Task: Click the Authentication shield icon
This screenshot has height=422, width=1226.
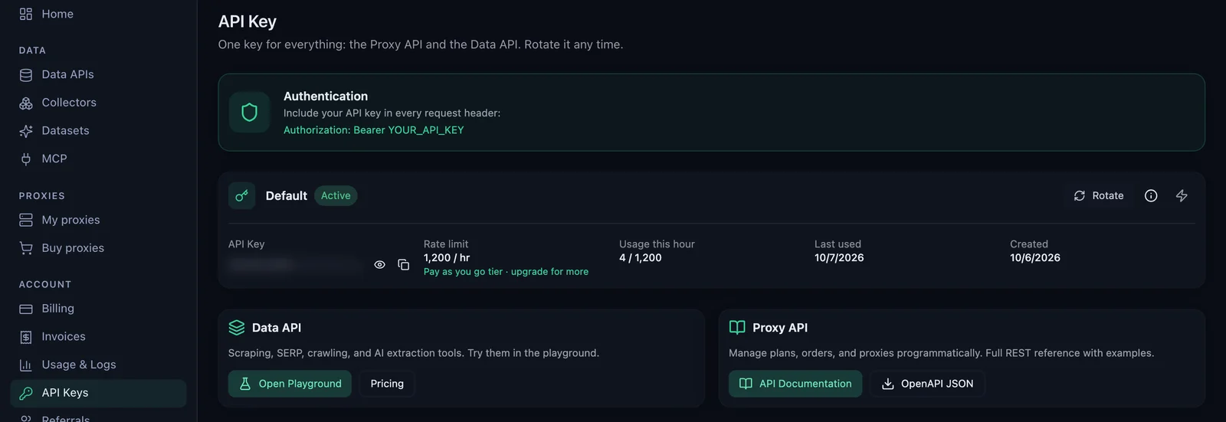Action: tap(249, 113)
